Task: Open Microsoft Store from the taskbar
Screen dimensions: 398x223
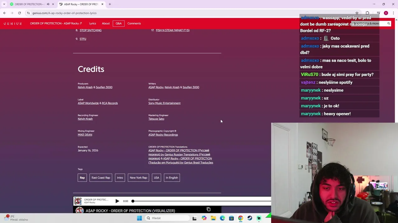Action: coord(231,218)
